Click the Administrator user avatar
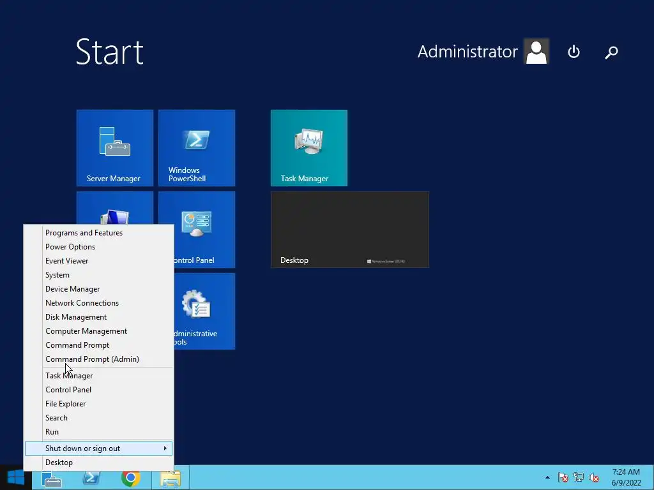This screenshot has height=490, width=654. coord(536,51)
